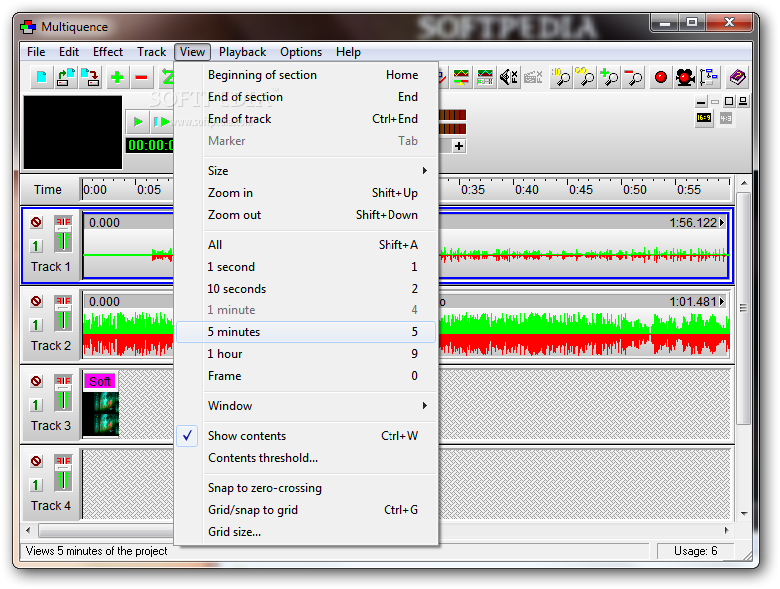Toggle the 16:9 aspect ratio button
The width and height of the screenshot is (780, 589).
(x=704, y=118)
